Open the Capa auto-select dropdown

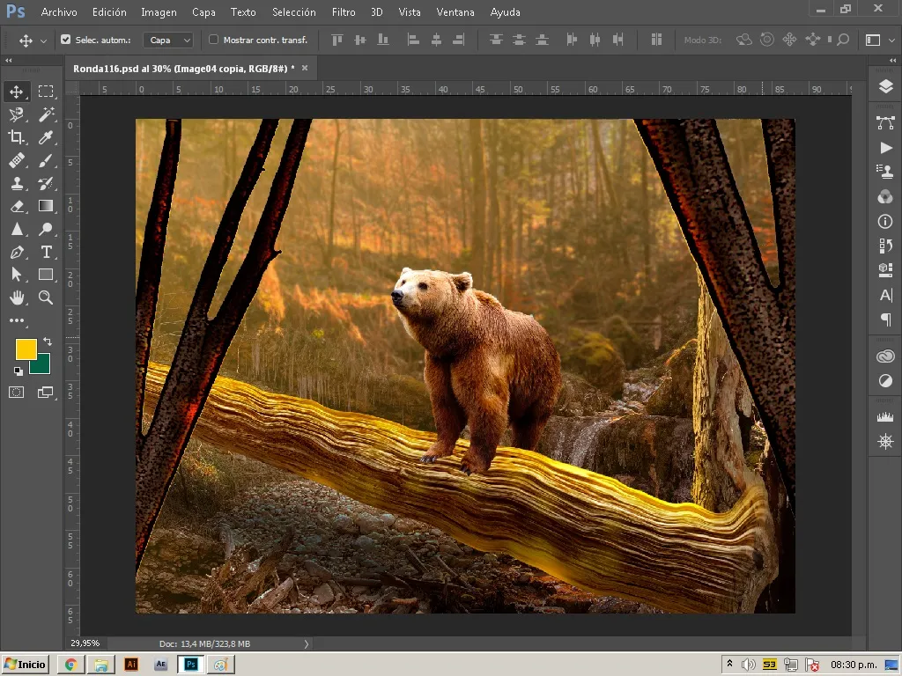click(x=168, y=40)
